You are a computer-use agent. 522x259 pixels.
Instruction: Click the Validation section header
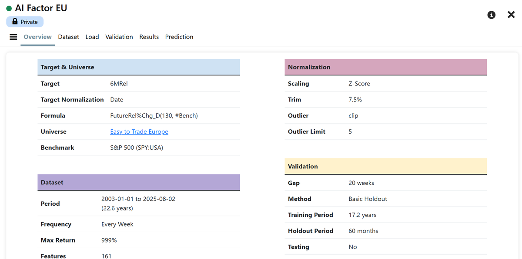pos(386,166)
